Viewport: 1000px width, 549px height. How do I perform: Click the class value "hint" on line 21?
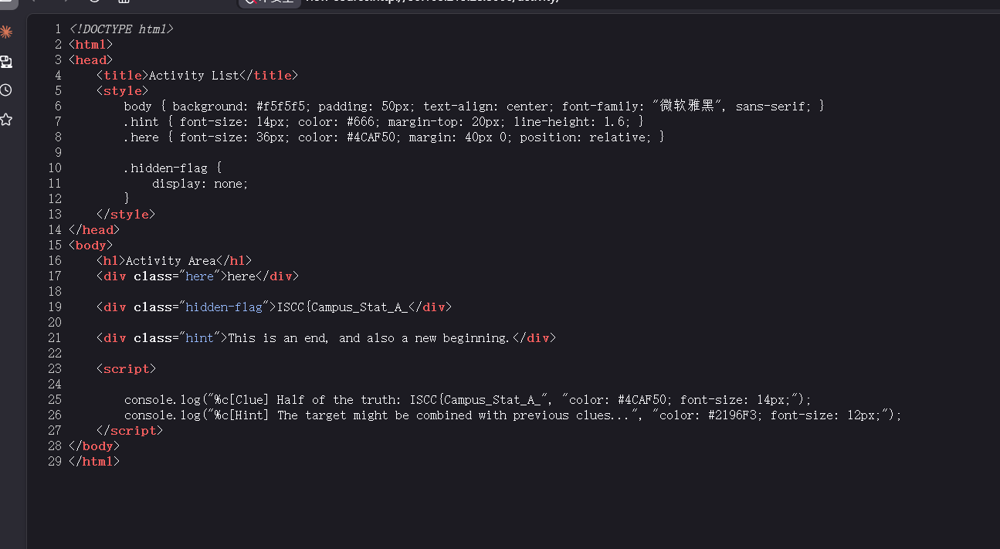pyautogui.click(x=200, y=338)
